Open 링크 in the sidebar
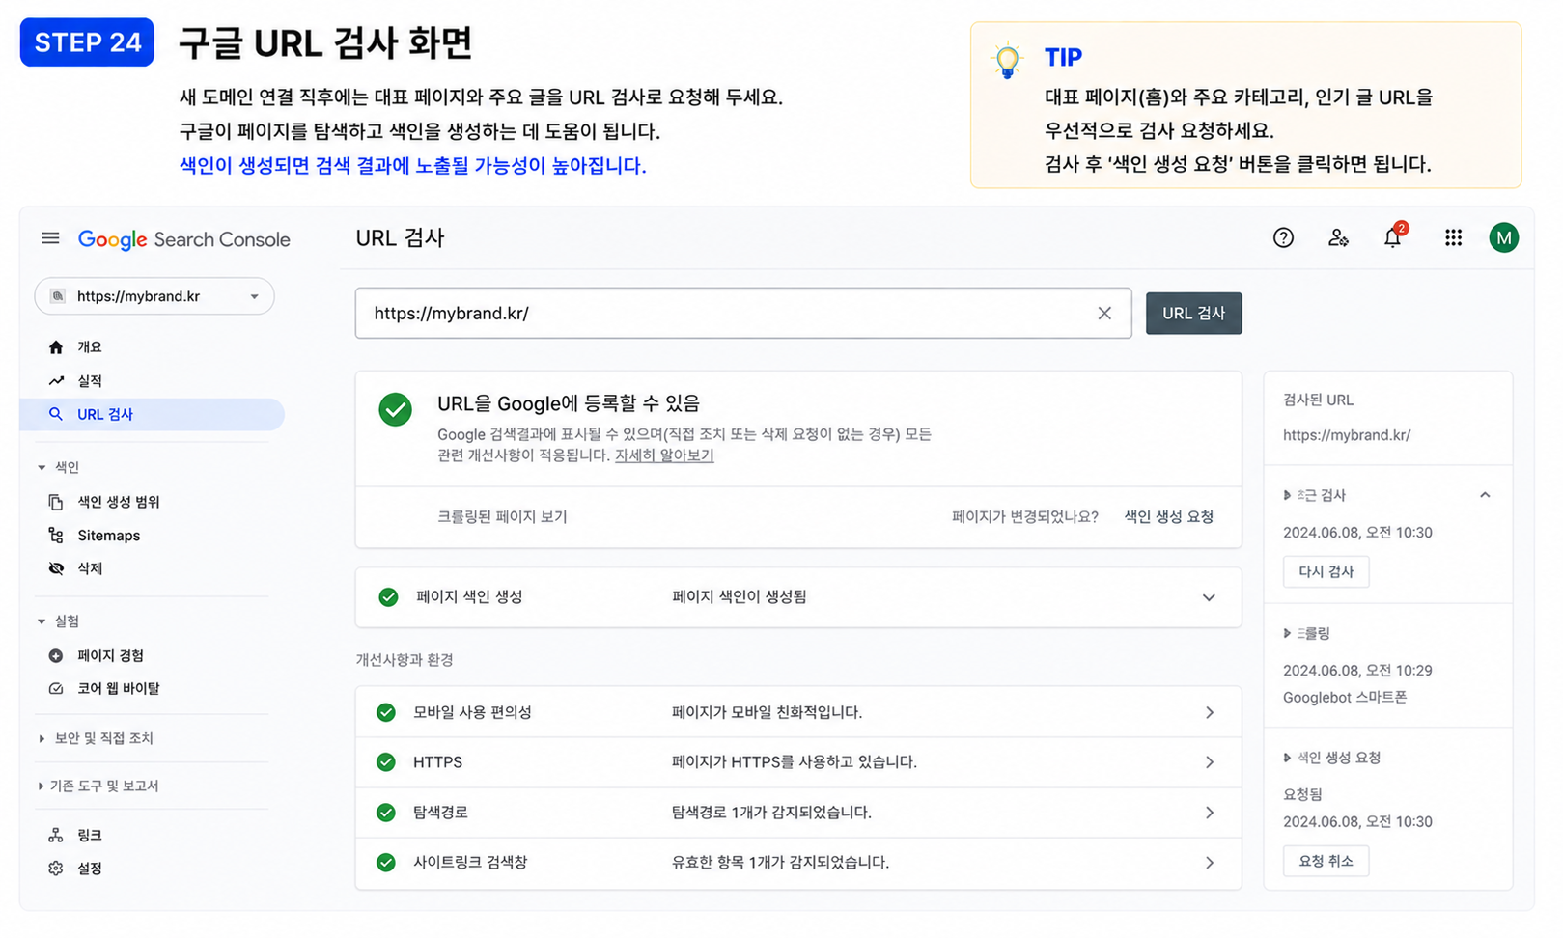This screenshot has height=938, width=1563. click(x=90, y=835)
